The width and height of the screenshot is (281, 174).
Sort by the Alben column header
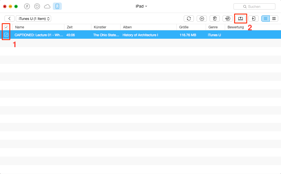coord(149,27)
